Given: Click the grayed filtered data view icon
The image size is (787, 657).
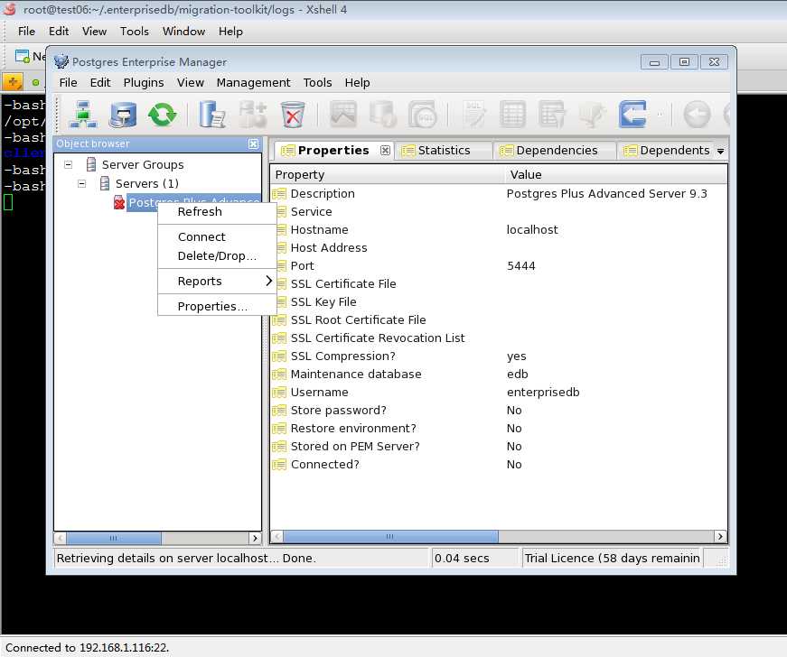Looking at the screenshot, I should click(x=552, y=115).
